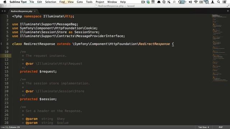Screen dimensions: 230x129
Task: Open Notification Center list icon
Action: pos(224,2)
